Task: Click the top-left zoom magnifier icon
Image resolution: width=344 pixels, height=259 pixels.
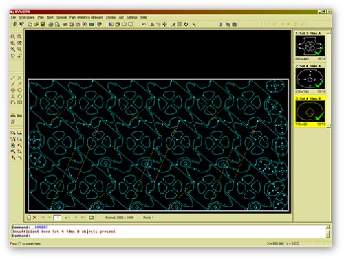Action: pos(13,36)
